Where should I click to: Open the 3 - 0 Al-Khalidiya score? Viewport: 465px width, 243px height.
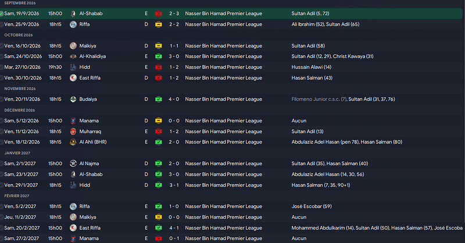click(174, 56)
